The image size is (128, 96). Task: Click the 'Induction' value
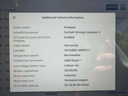point(70,75)
